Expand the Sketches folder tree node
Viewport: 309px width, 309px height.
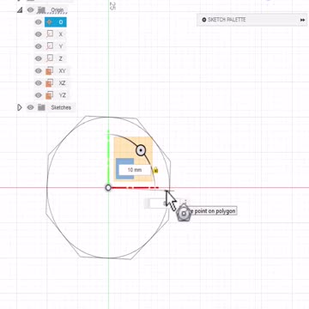20,107
